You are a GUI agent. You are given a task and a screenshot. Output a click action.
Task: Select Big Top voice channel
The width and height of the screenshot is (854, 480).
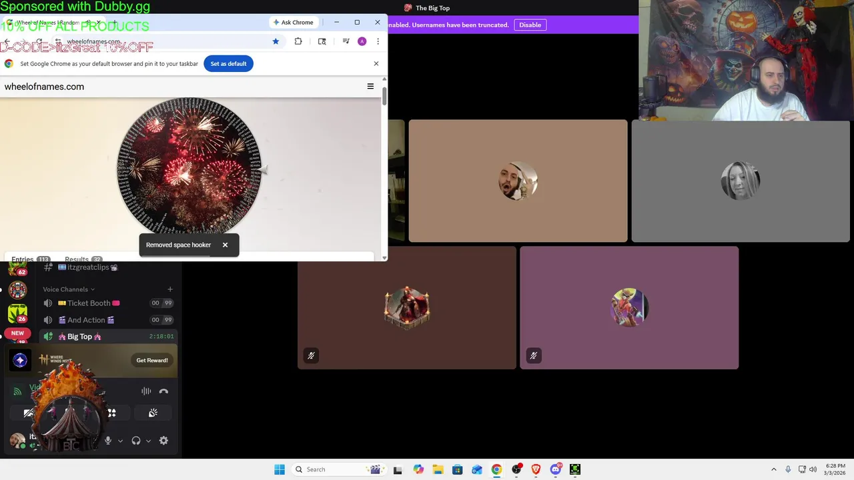tap(108, 336)
